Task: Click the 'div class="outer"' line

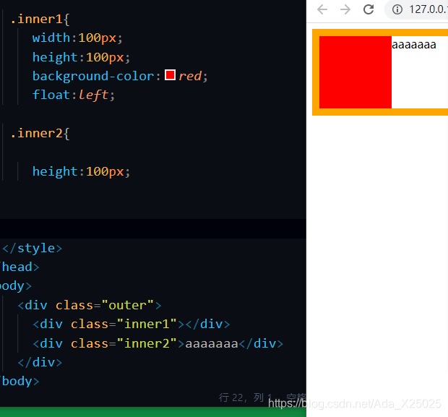Action: pyautogui.click(x=90, y=305)
